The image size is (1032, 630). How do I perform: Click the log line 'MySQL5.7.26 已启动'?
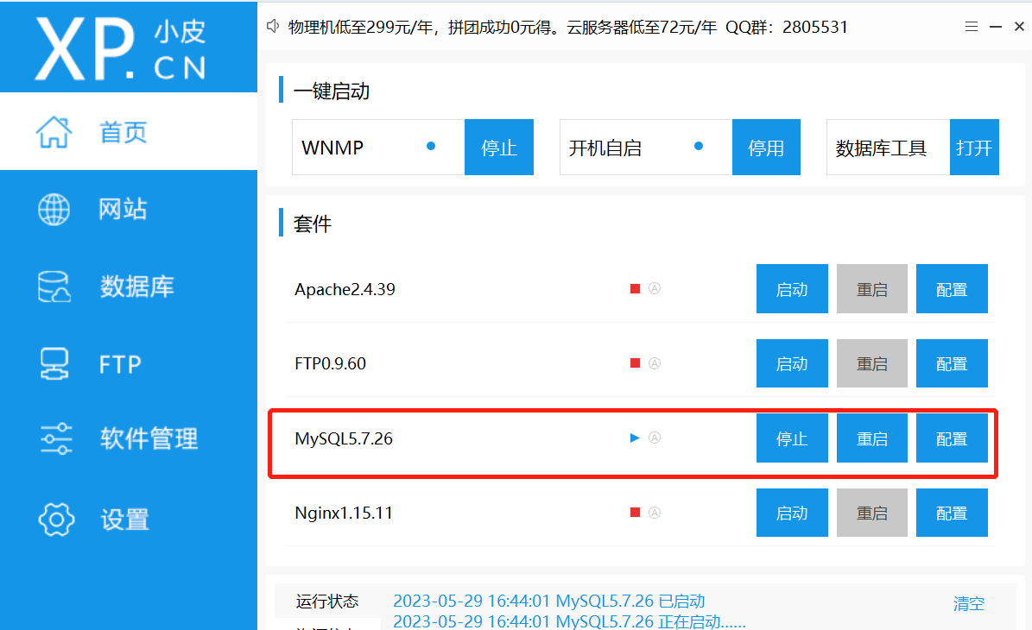coord(549,601)
